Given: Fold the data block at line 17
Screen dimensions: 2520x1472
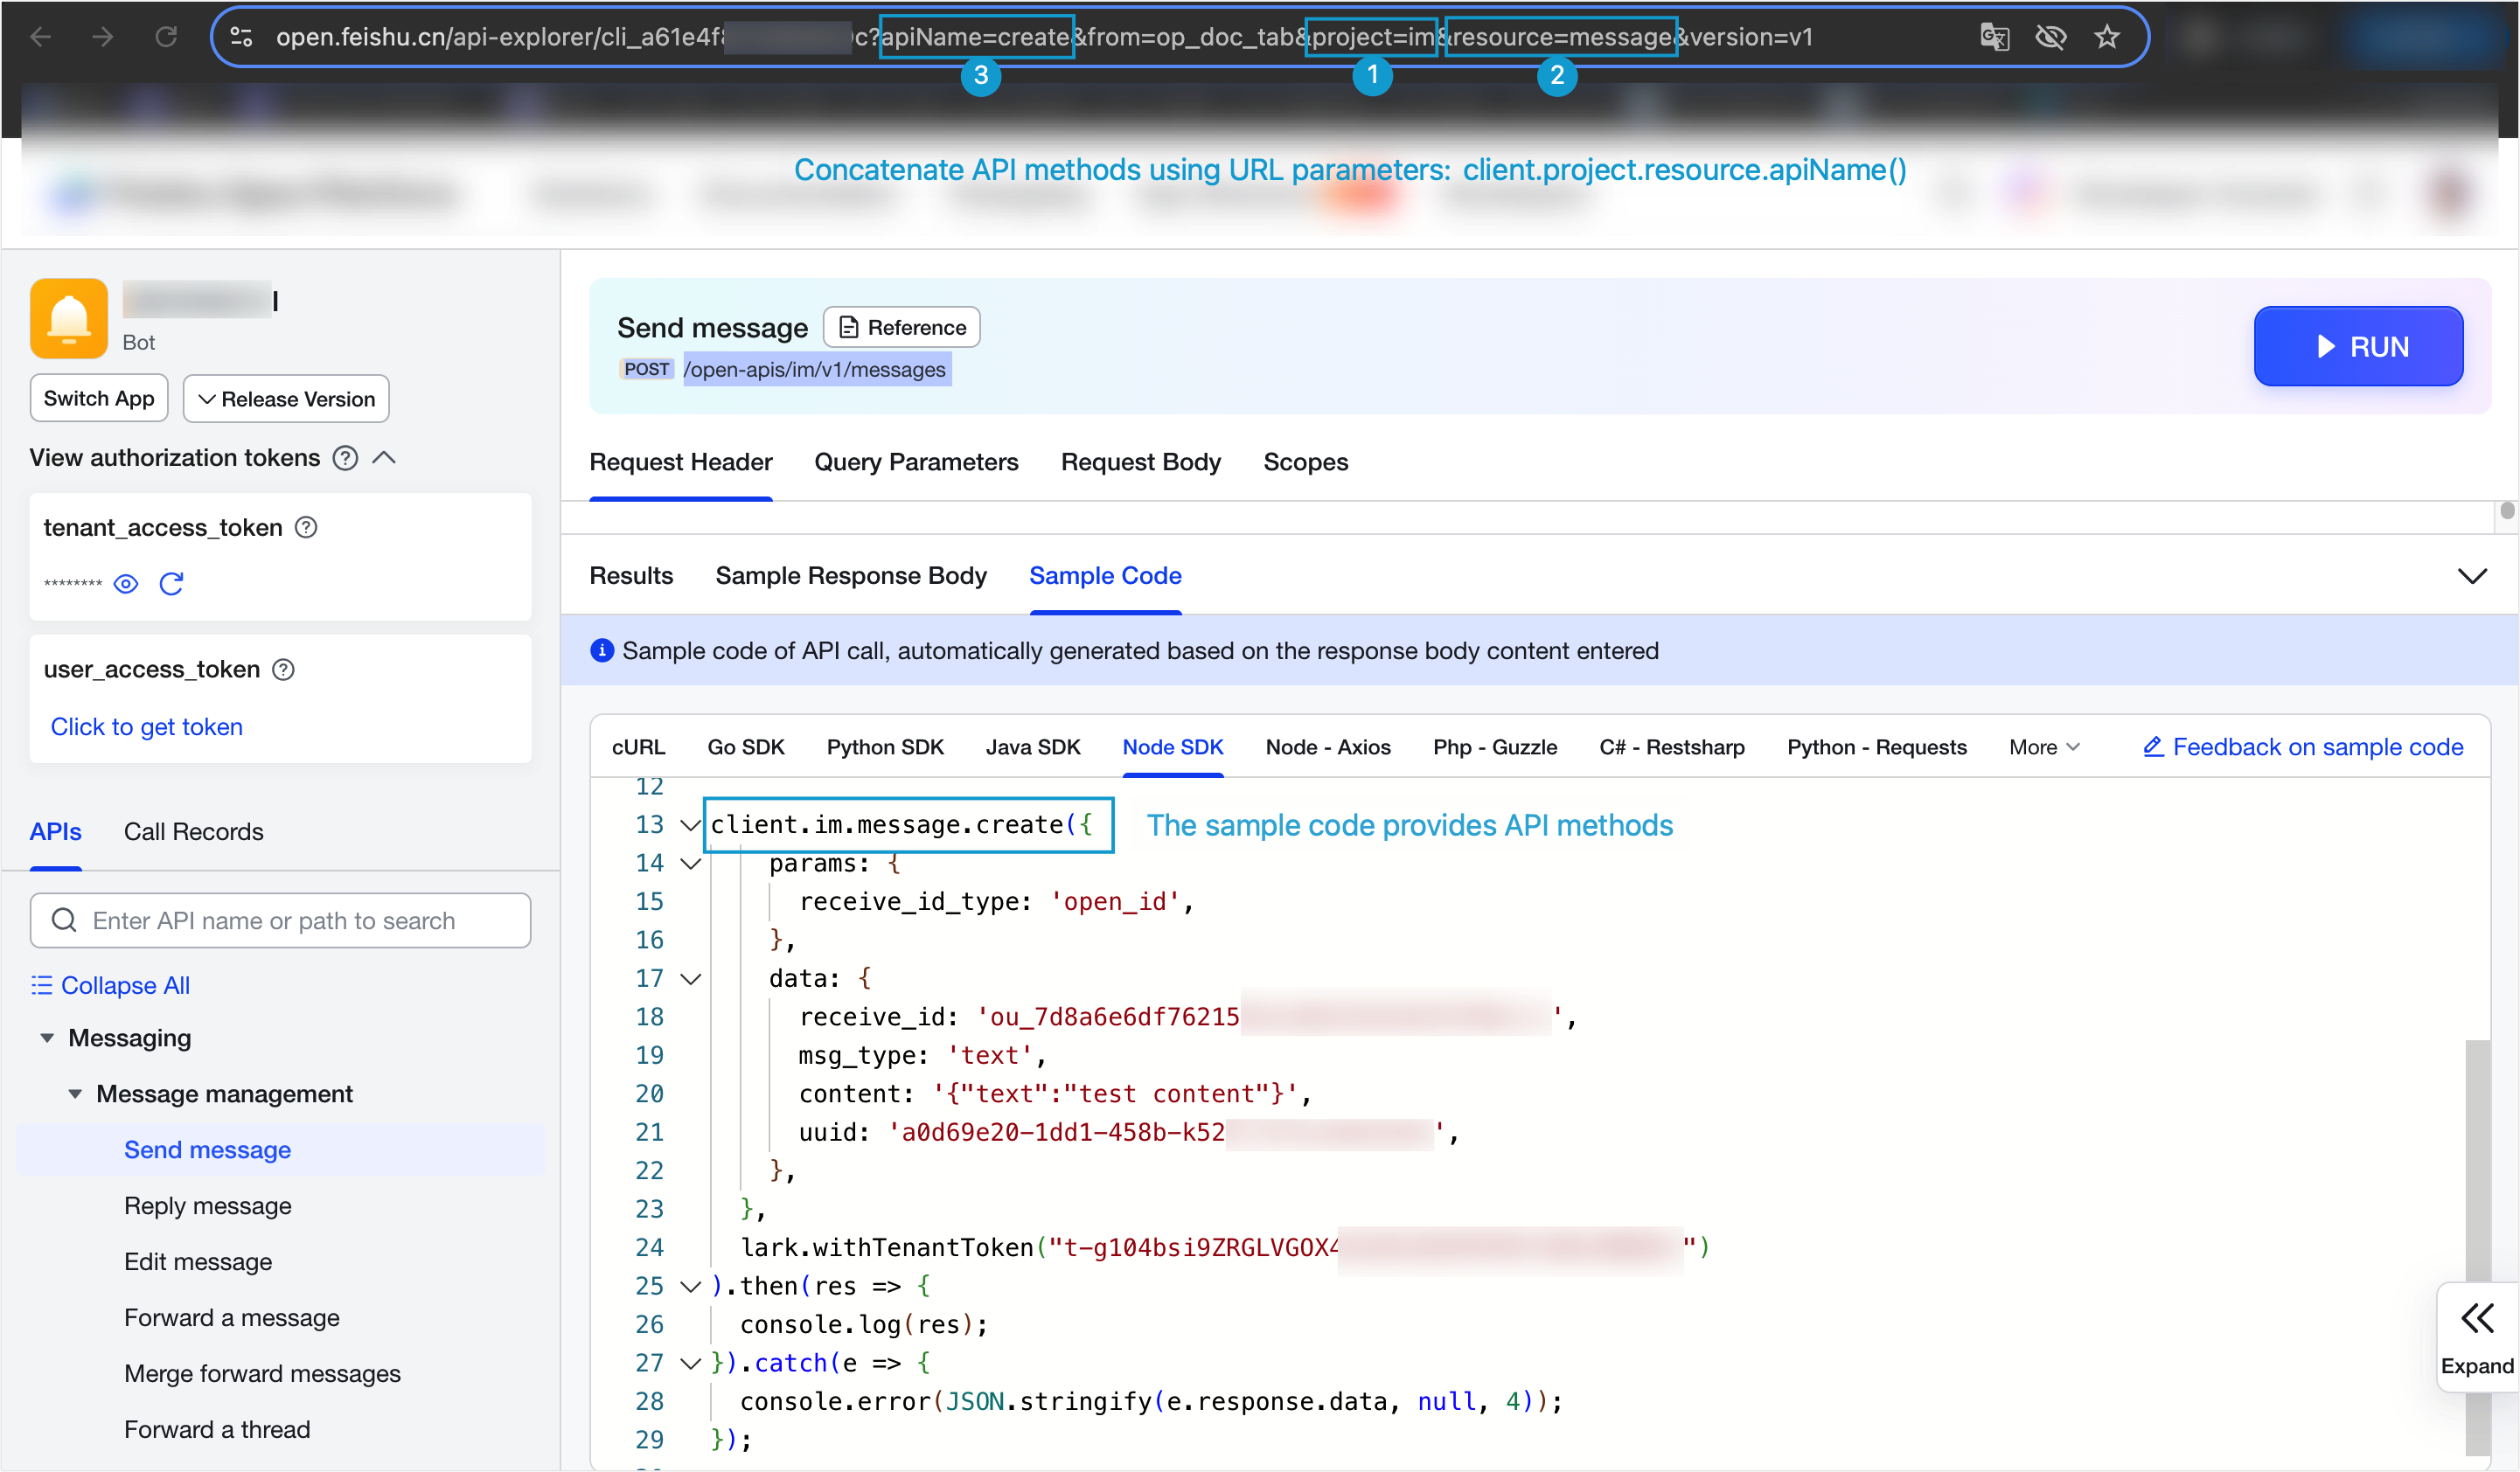Looking at the screenshot, I should (x=690, y=978).
